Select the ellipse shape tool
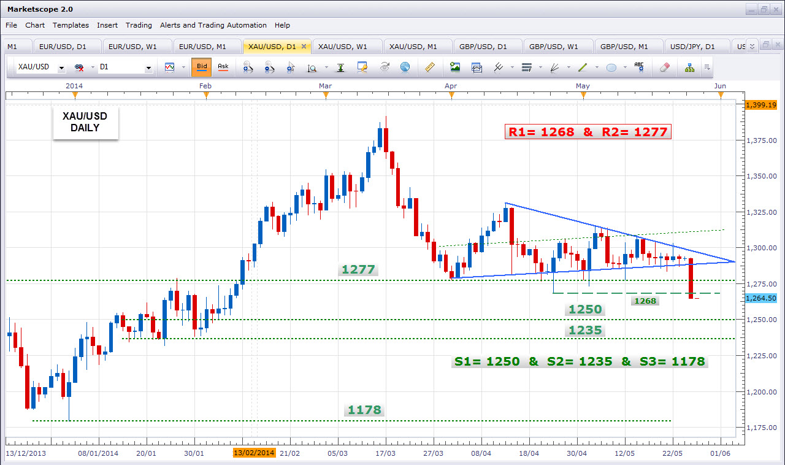Image resolution: width=785 pixels, height=465 pixels. coord(611,67)
